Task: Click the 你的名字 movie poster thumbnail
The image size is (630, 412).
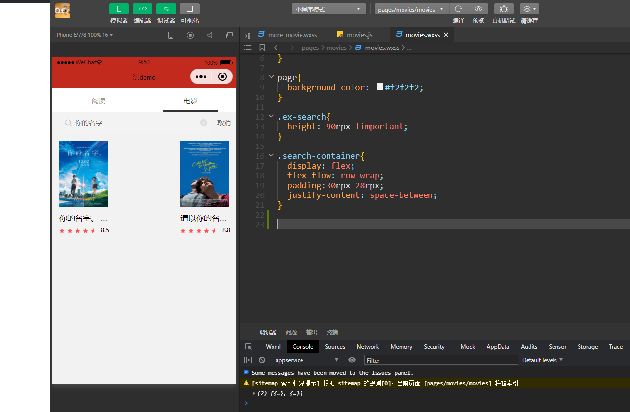Action: (x=84, y=174)
